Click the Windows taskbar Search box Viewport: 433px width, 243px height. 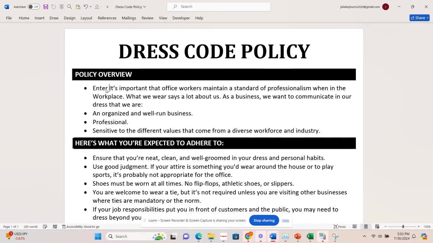click(135, 236)
